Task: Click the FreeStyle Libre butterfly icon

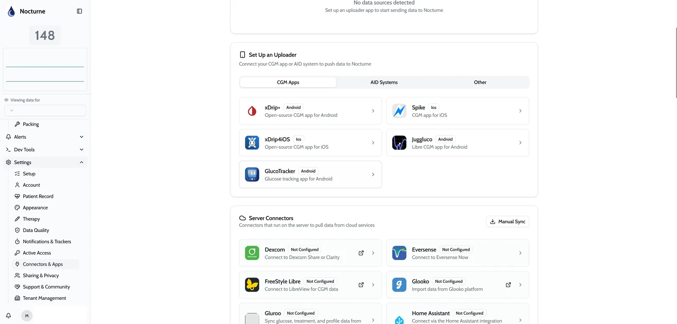Action: click(x=252, y=285)
